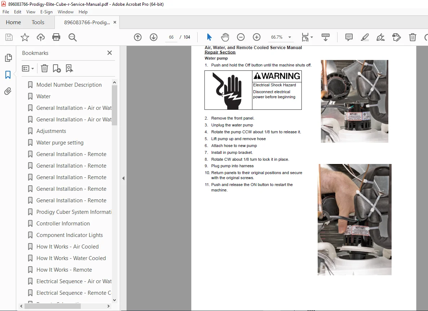Open the Edit menu
This screenshot has width=428, height=311.
tap(17, 12)
